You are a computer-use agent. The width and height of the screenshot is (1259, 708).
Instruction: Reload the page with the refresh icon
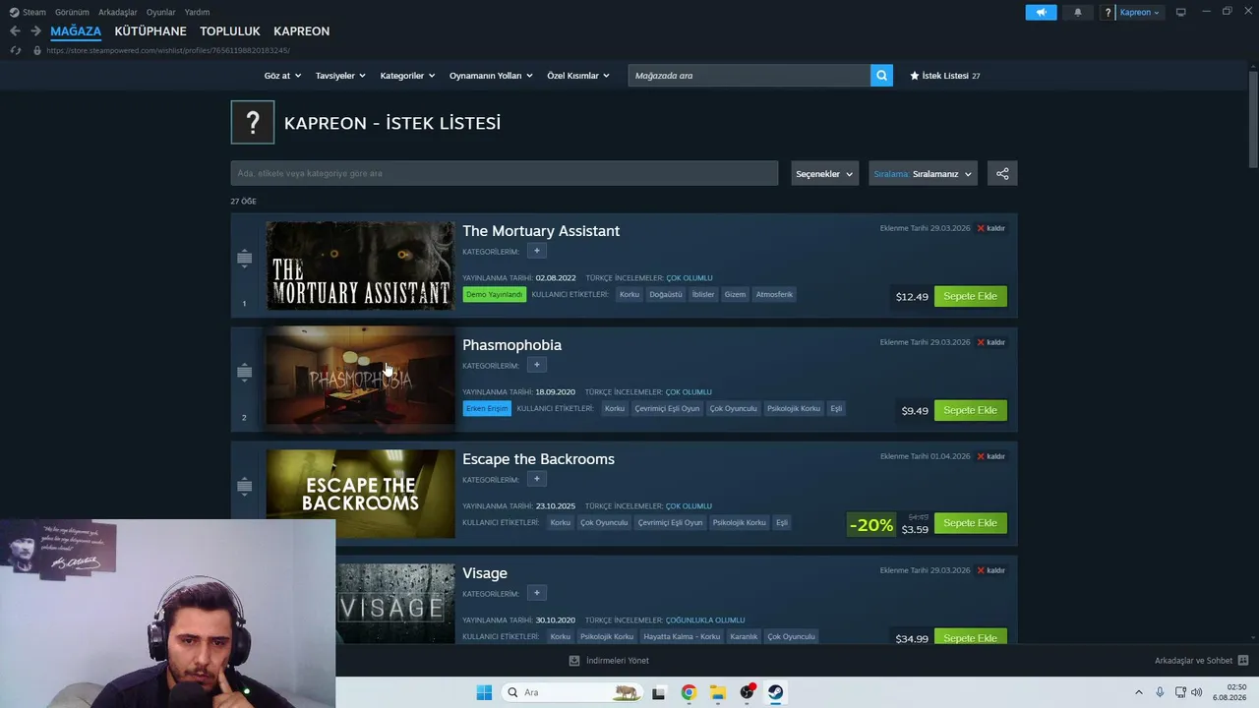tap(15, 50)
